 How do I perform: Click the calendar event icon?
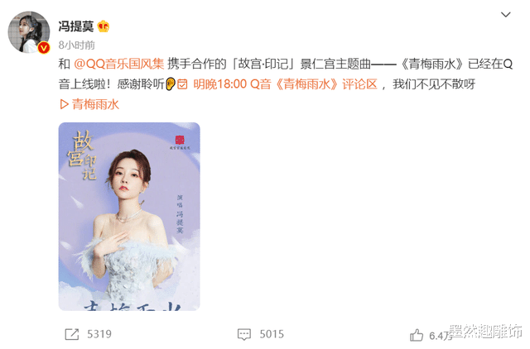(x=182, y=84)
